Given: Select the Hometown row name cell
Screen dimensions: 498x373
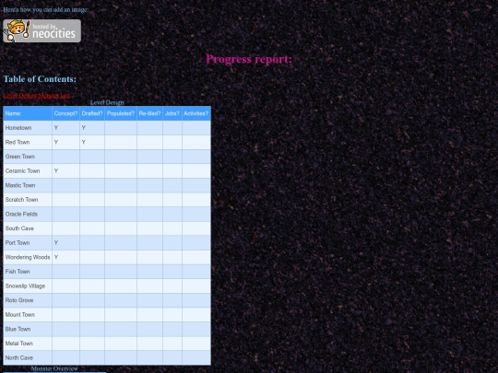Looking at the screenshot, I should tap(28, 128).
